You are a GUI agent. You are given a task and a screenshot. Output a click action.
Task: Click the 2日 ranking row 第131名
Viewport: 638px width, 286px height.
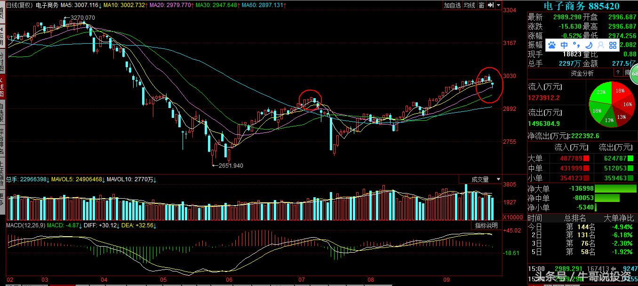tap(582, 235)
